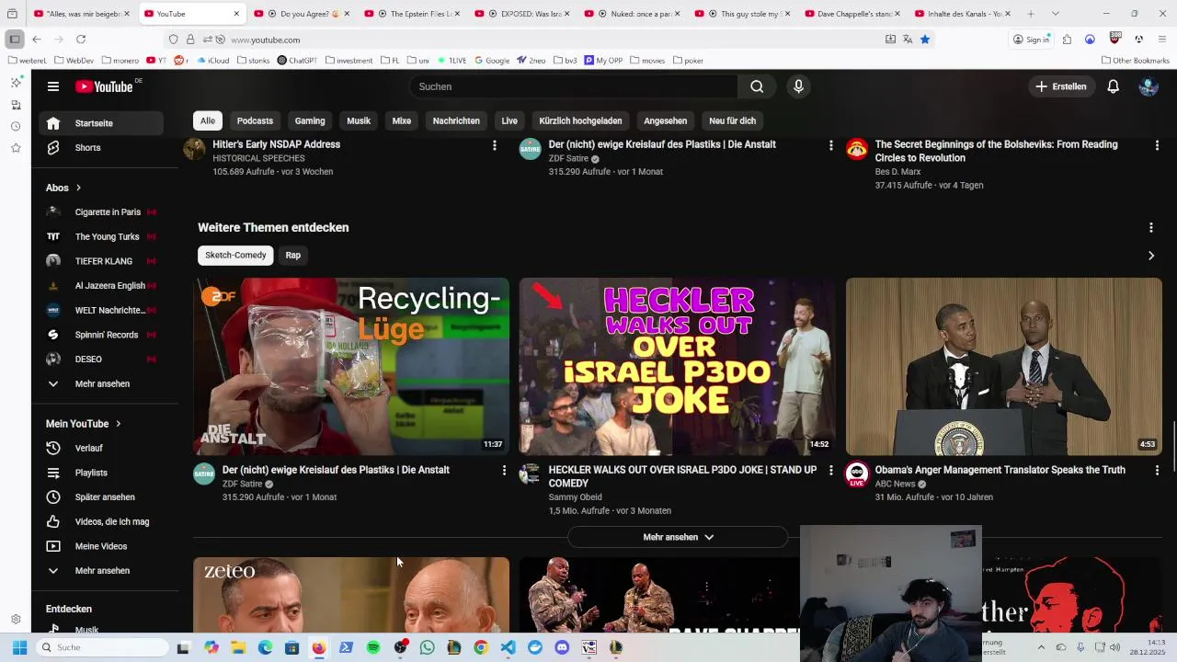The width and height of the screenshot is (1177, 662).
Task: Switch to Dave Chappelle's stand-up tab
Action: 854,14
